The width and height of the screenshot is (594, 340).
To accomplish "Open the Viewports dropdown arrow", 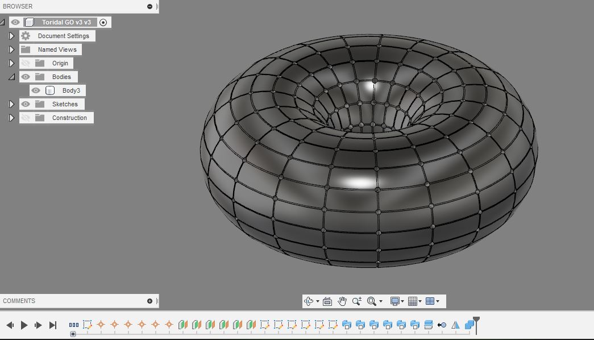I will coord(438,301).
